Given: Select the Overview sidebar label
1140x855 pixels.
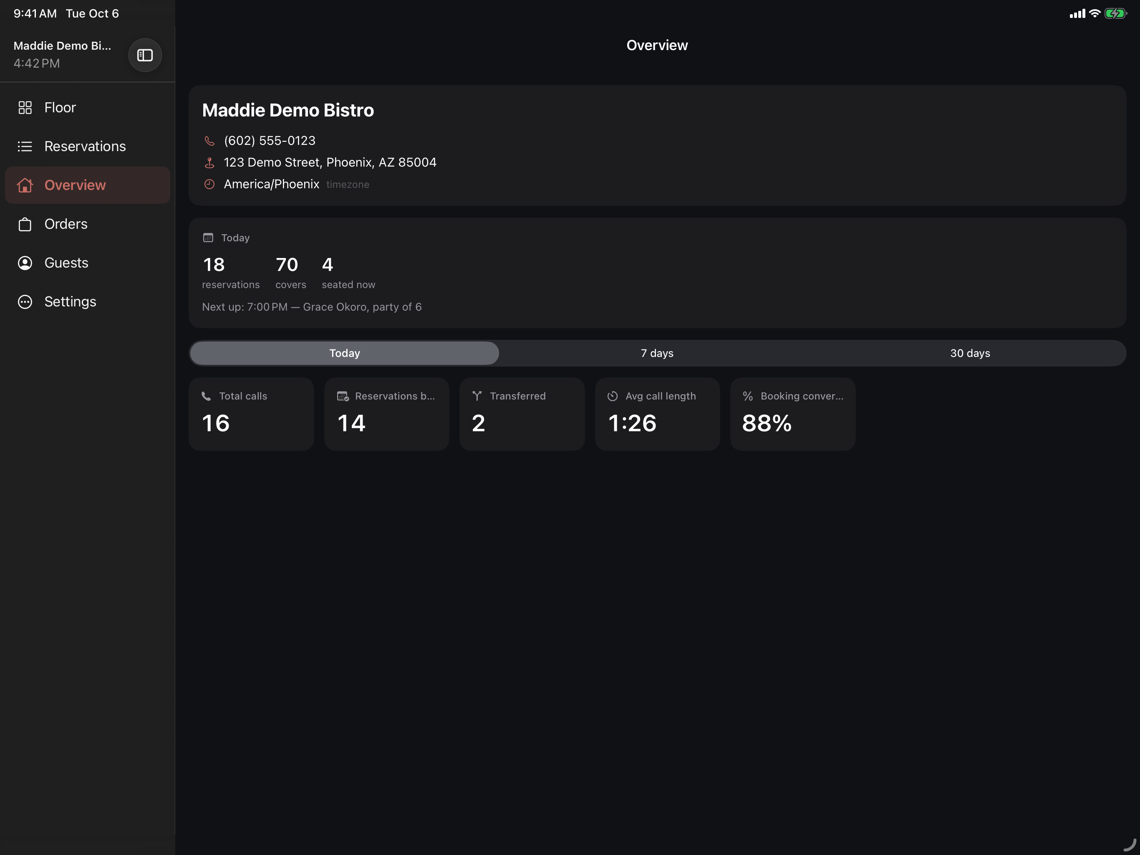Looking at the screenshot, I should [x=75, y=185].
